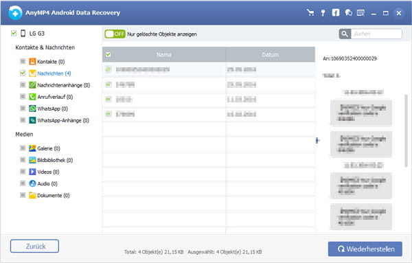
Task: Open the chat support icon
Action: [348, 12]
